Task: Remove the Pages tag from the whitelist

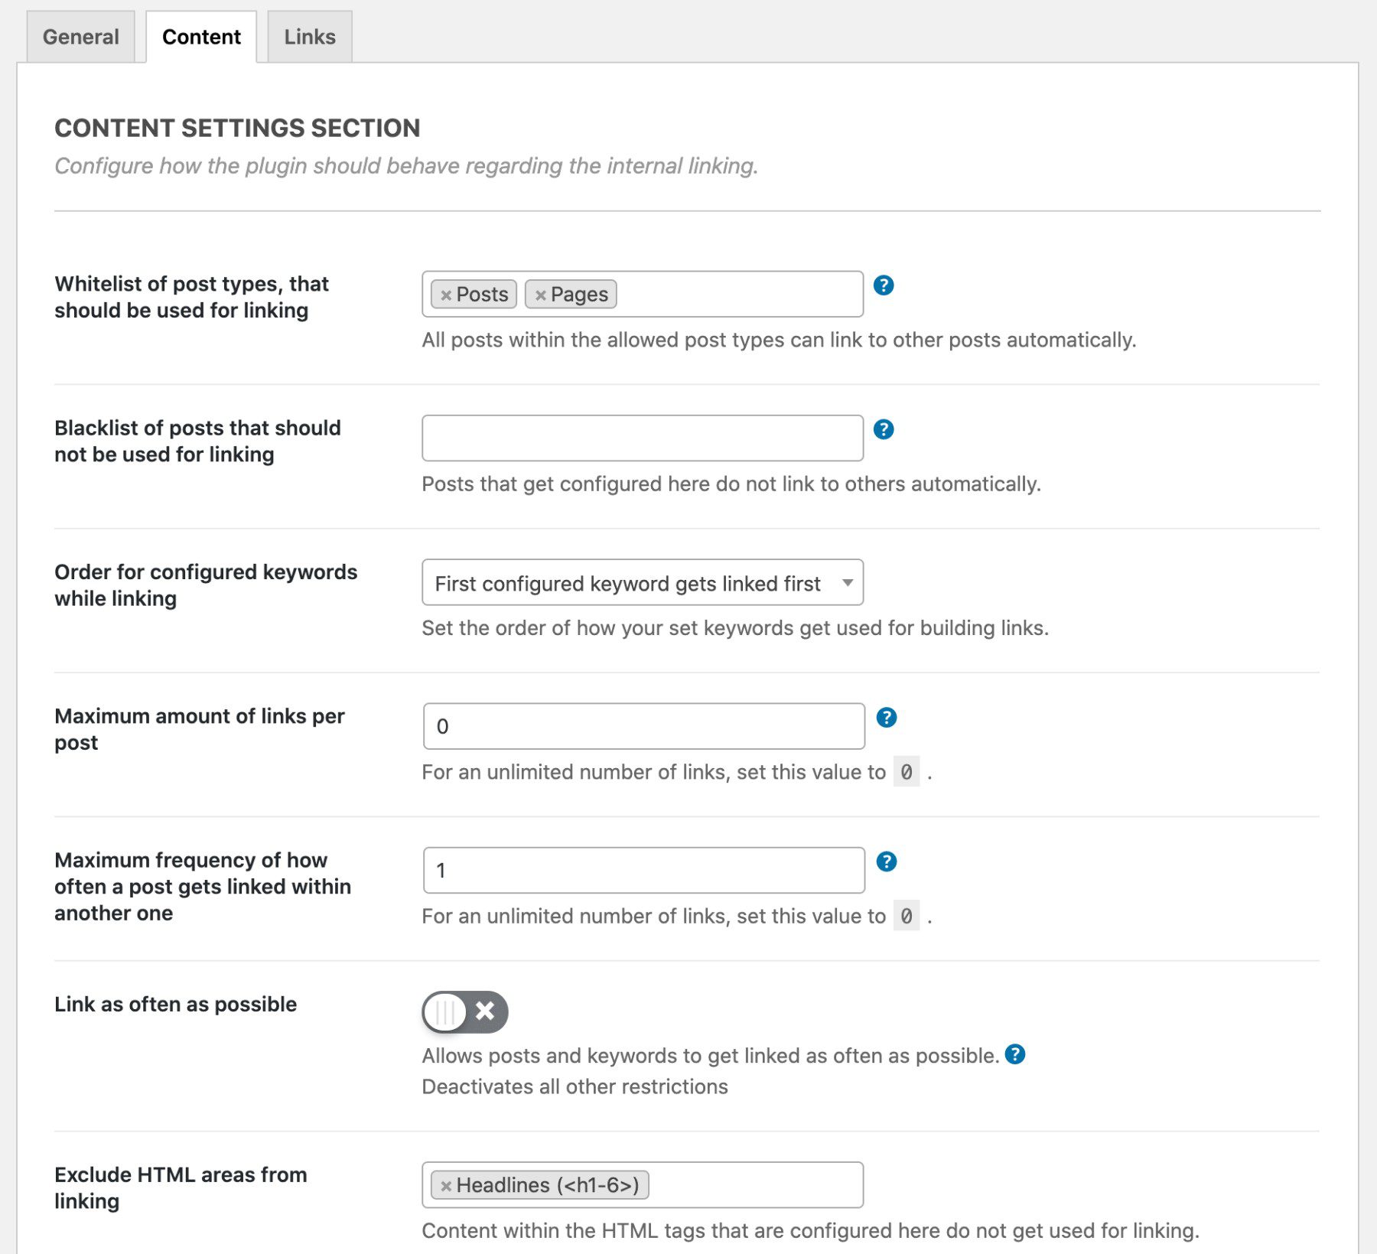Action: point(540,294)
